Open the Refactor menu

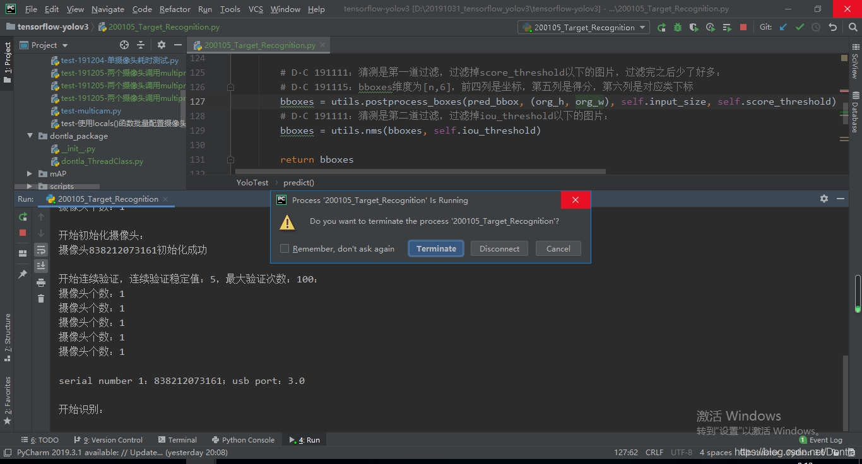point(174,9)
